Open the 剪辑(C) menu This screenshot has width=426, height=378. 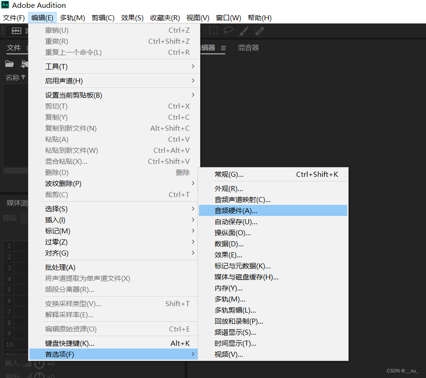point(103,18)
